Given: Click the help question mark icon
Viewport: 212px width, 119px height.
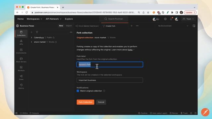Looking at the screenshot, I should click(195, 113).
